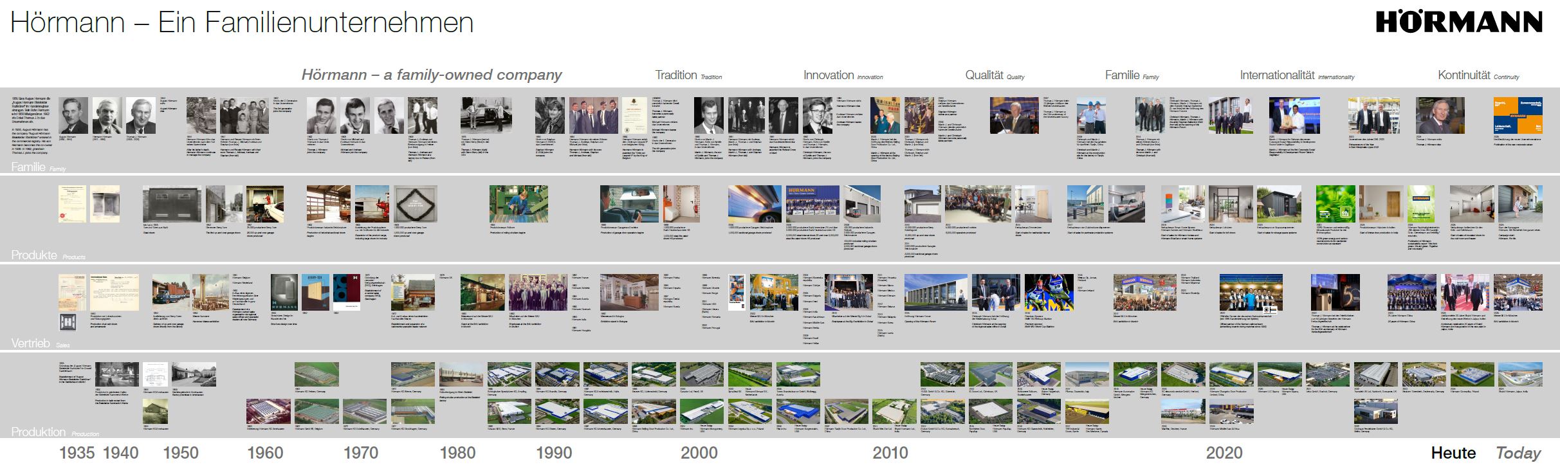The image size is (1560, 476).
Task: Jump to the Heute marker
Action: (1453, 453)
